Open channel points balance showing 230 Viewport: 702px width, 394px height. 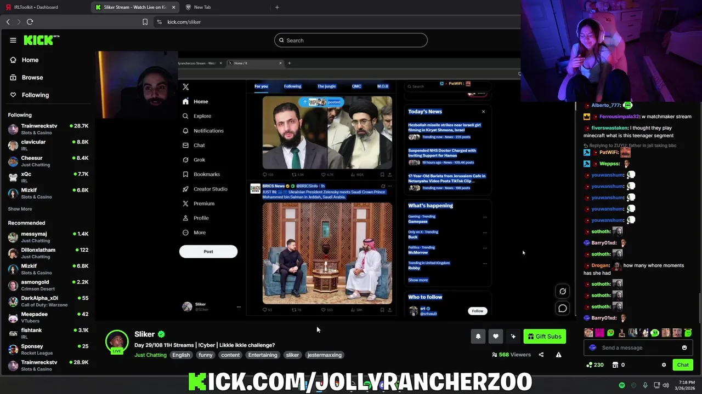point(595,365)
